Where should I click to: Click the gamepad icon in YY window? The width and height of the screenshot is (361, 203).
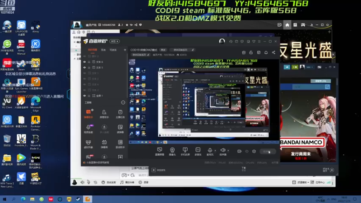[x=303, y=25]
